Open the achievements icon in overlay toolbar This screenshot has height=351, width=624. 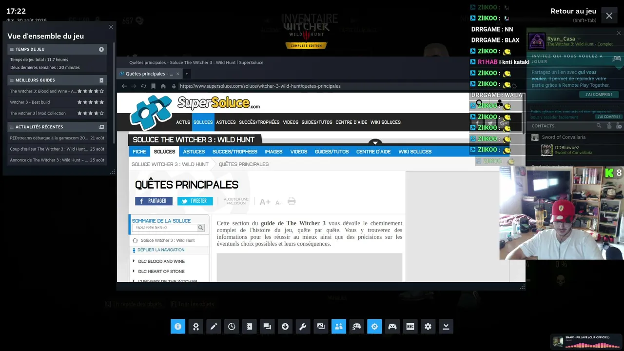[196, 327]
